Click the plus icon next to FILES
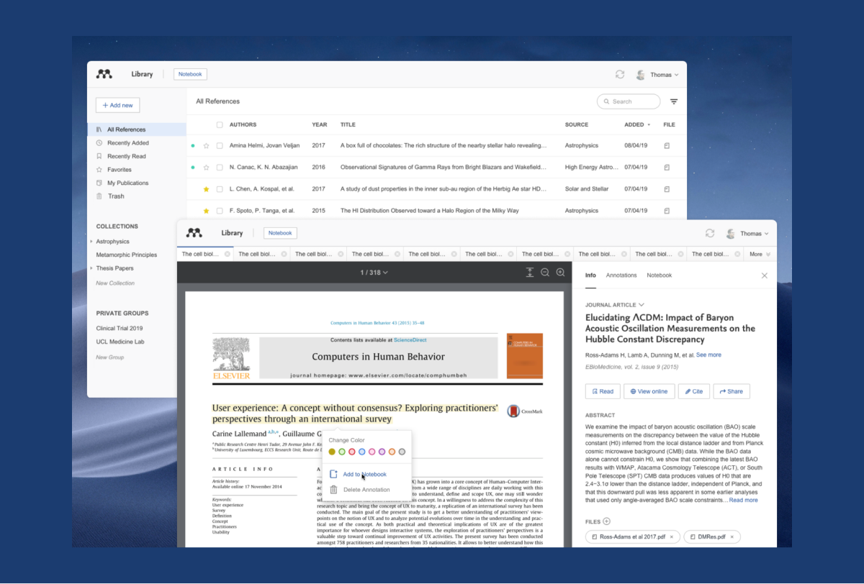Viewport: 864px width, 584px height. (x=606, y=521)
